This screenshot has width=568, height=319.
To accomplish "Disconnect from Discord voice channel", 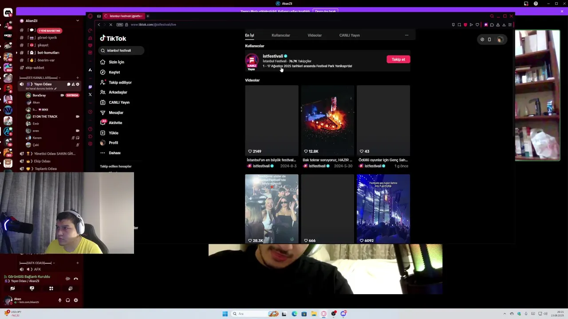I will [x=76, y=279].
